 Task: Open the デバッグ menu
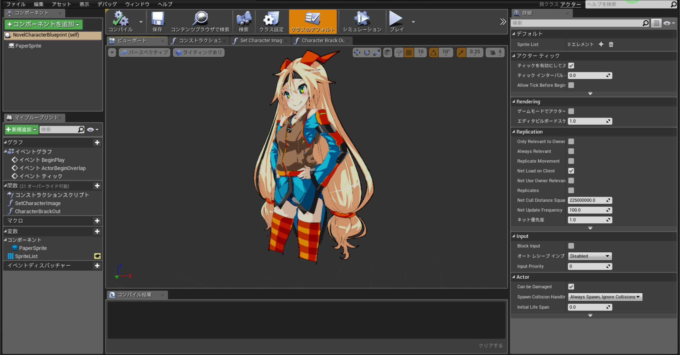coord(107,4)
